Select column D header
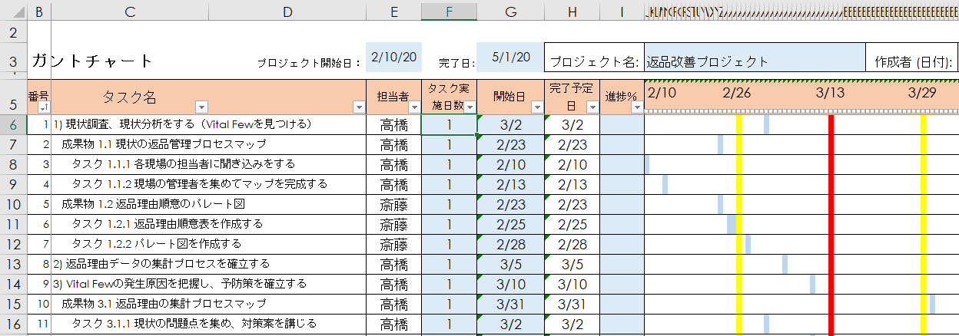This screenshot has width=959, height=336. pyautogui.click(x=287, y=12)
